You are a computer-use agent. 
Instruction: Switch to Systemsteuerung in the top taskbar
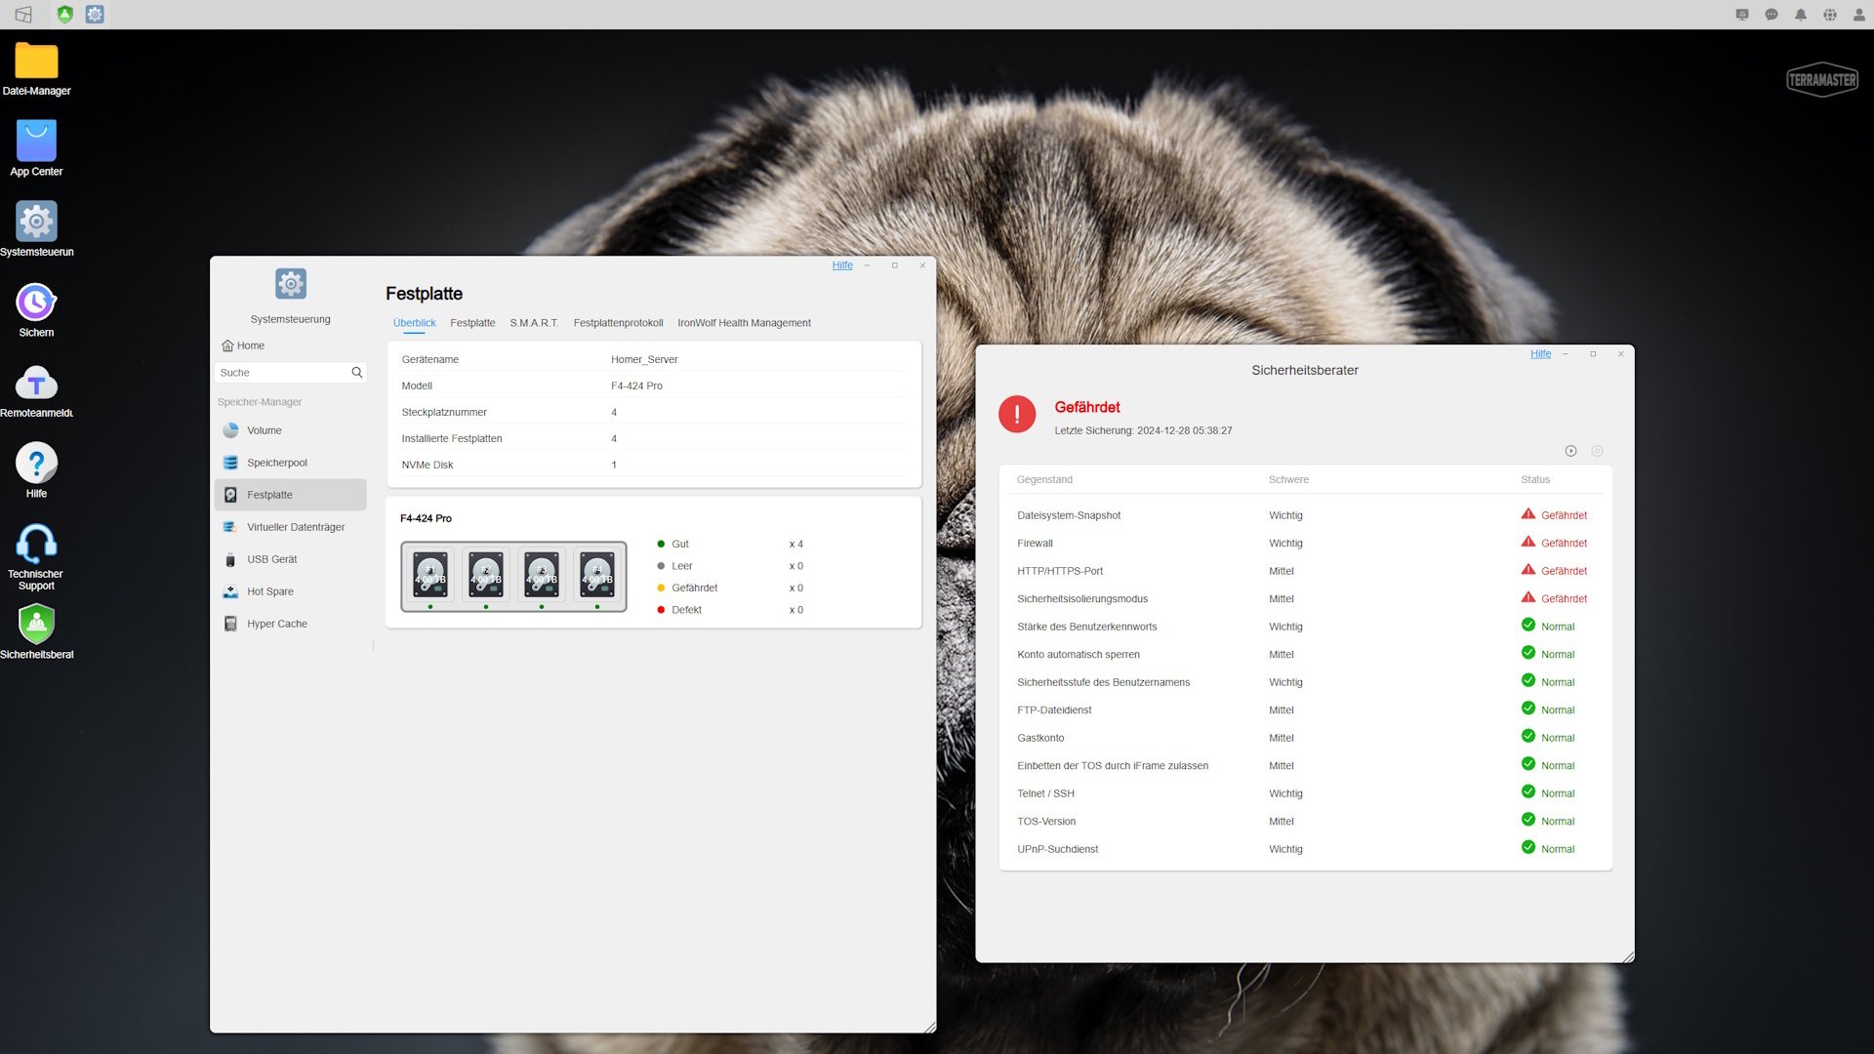(x=95, y=15)
